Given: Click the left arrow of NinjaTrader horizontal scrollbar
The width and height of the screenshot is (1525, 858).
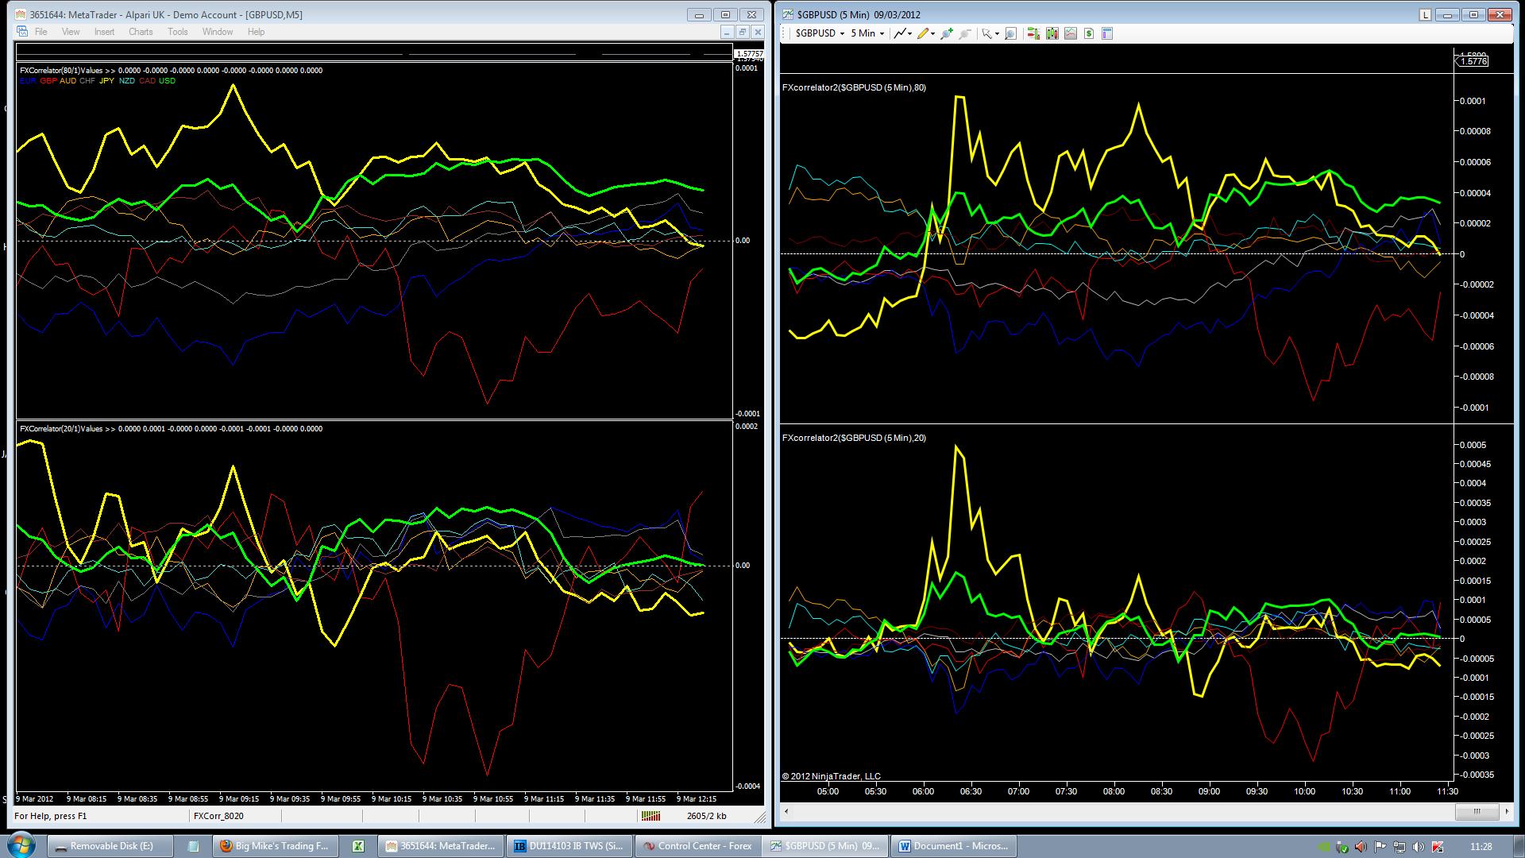Looking at the screenshot, I should click(787, 812).
